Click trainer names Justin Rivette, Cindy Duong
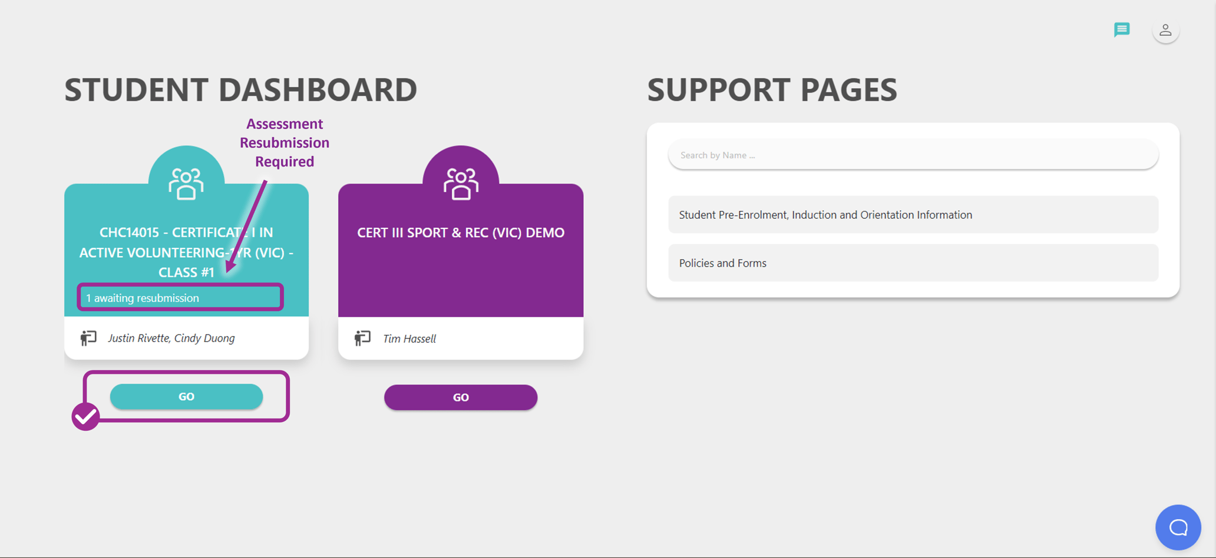 tap(171, 338)
